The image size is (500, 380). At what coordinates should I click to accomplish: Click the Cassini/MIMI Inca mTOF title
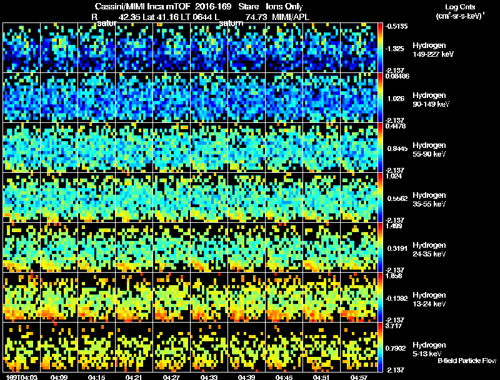coord(142,6)
